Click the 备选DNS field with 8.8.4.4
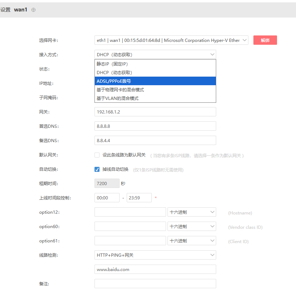This screenshot has height=290, width=296. [155, 140]
